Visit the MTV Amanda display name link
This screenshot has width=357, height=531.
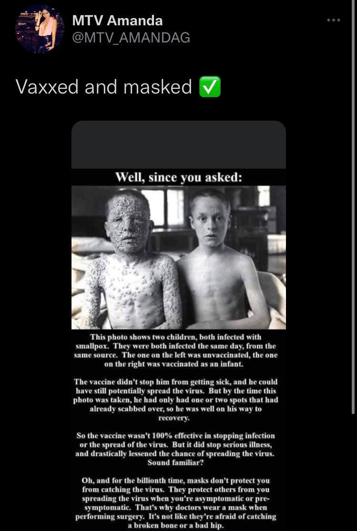117,21
